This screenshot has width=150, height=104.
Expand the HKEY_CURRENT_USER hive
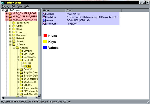pos(7,17)
